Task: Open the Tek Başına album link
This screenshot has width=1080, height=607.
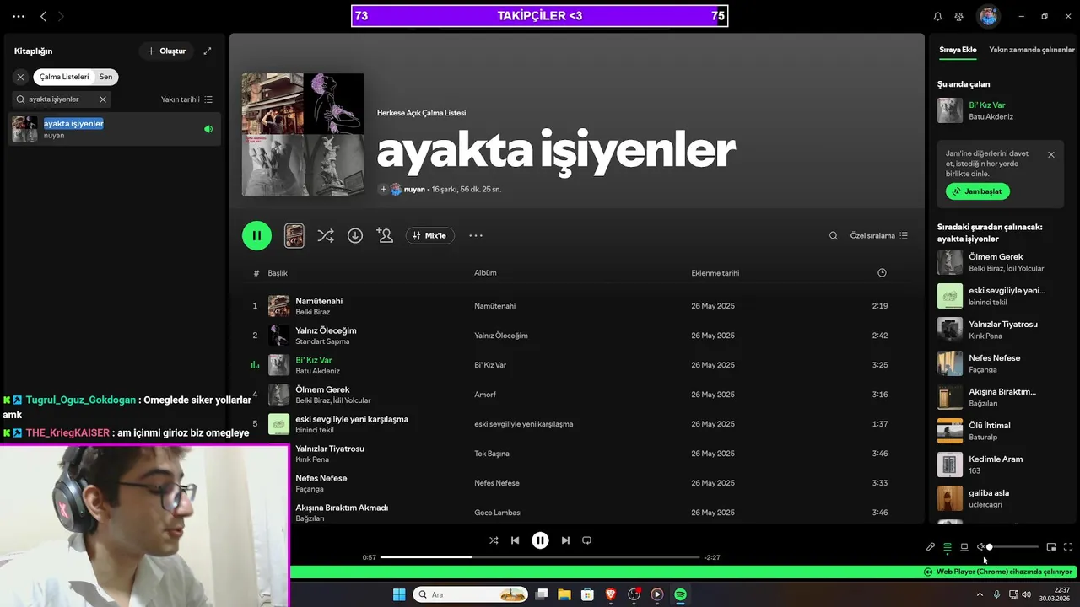Action: pos(492,454)
